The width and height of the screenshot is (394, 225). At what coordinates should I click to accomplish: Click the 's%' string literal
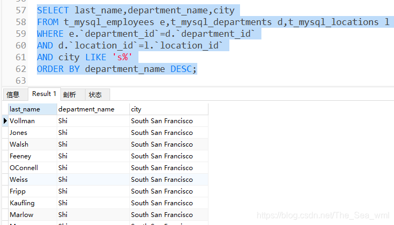(122, 57)
